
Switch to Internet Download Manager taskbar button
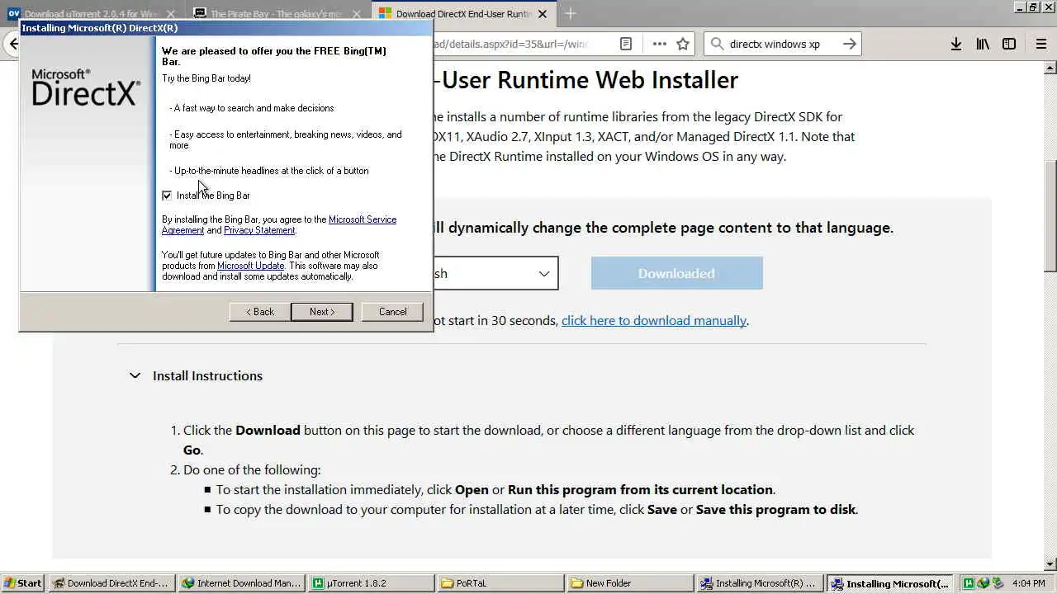pyautogui.click(x=241, y=583)
